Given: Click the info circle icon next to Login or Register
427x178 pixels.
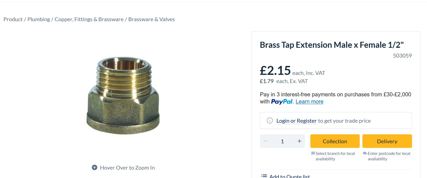Looking at the screenshot, I should coord(269,120).
